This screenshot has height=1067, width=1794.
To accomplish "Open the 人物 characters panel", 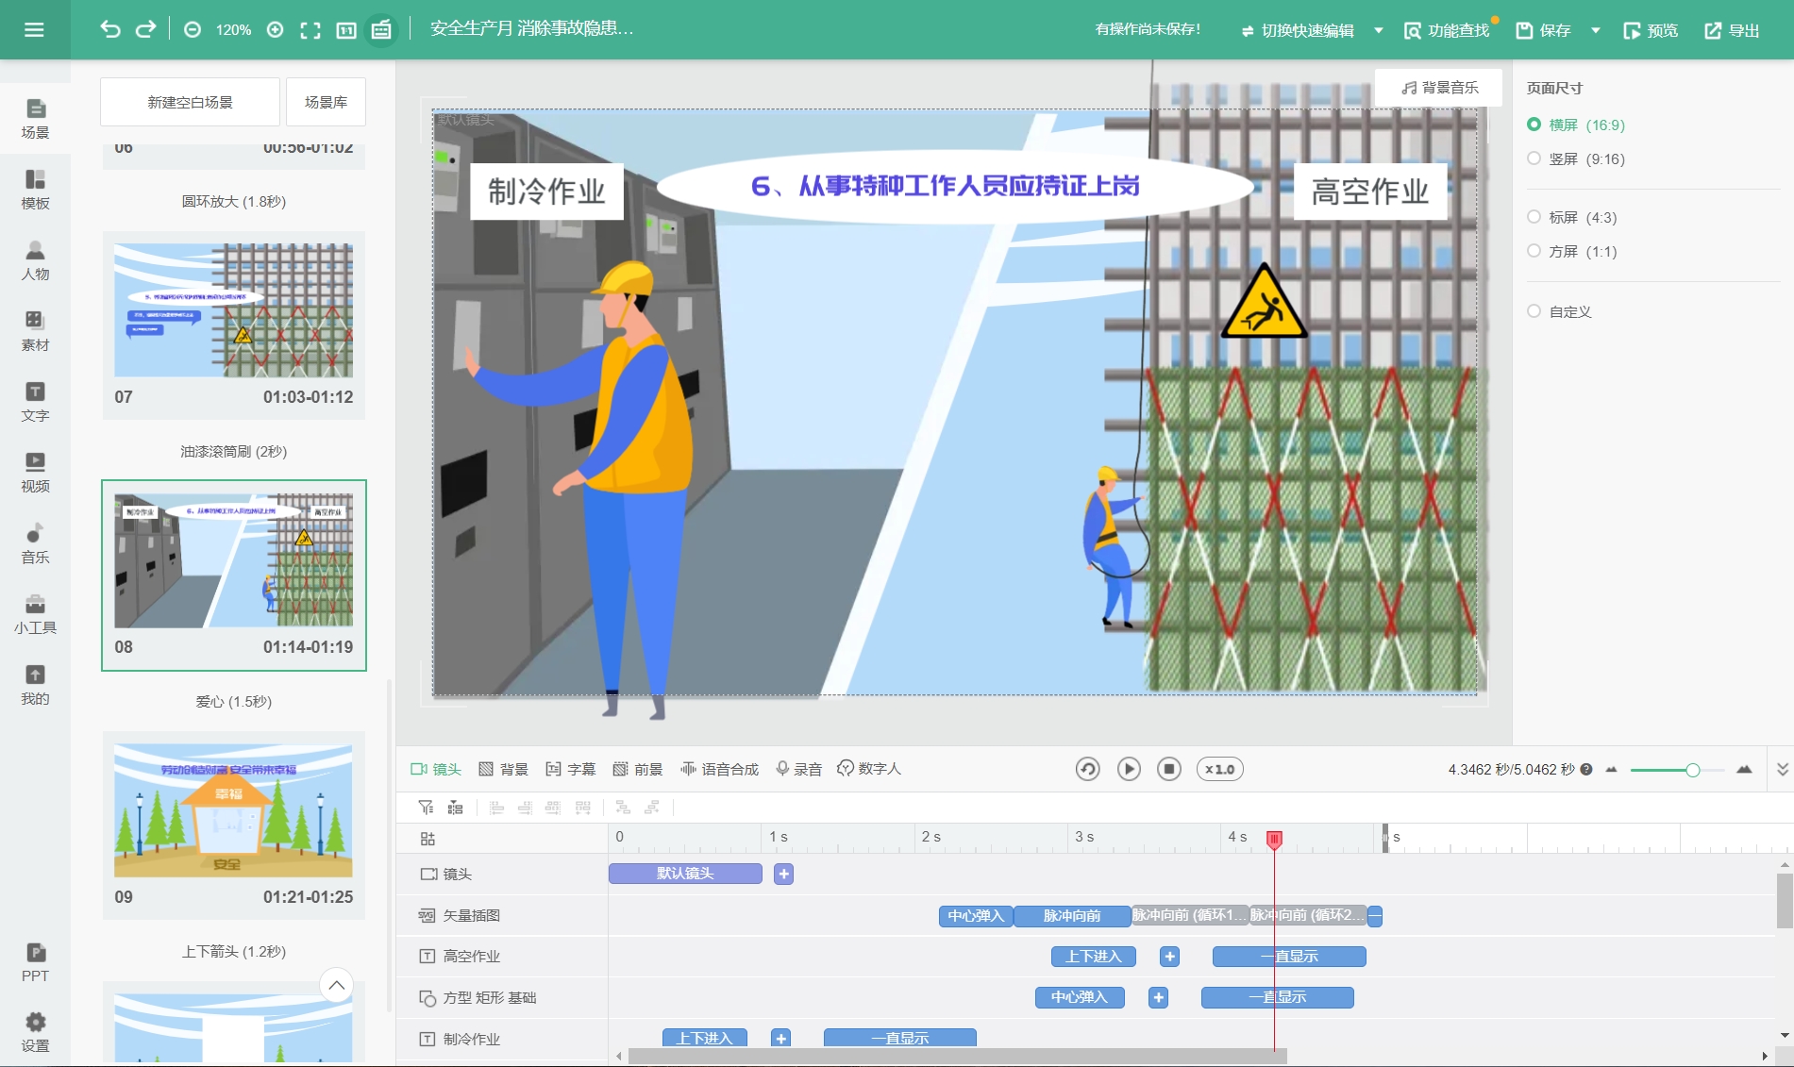I will point(35,260).
